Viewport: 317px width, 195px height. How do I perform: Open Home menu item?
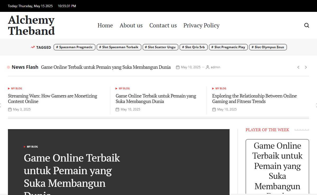point(105,25)
